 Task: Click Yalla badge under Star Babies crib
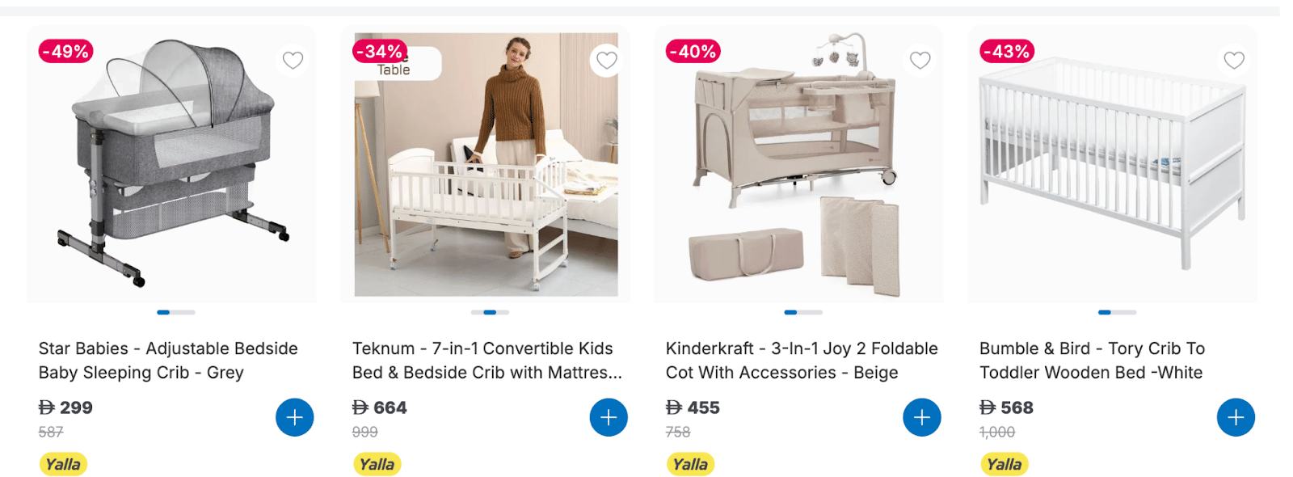63,464
